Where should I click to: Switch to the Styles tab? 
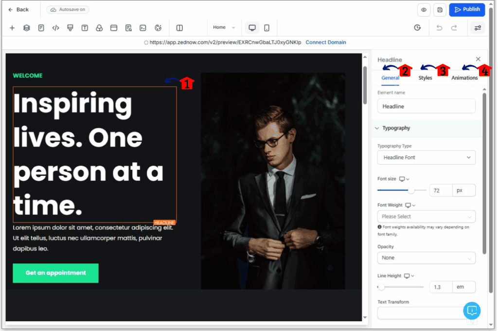point(426,77)
